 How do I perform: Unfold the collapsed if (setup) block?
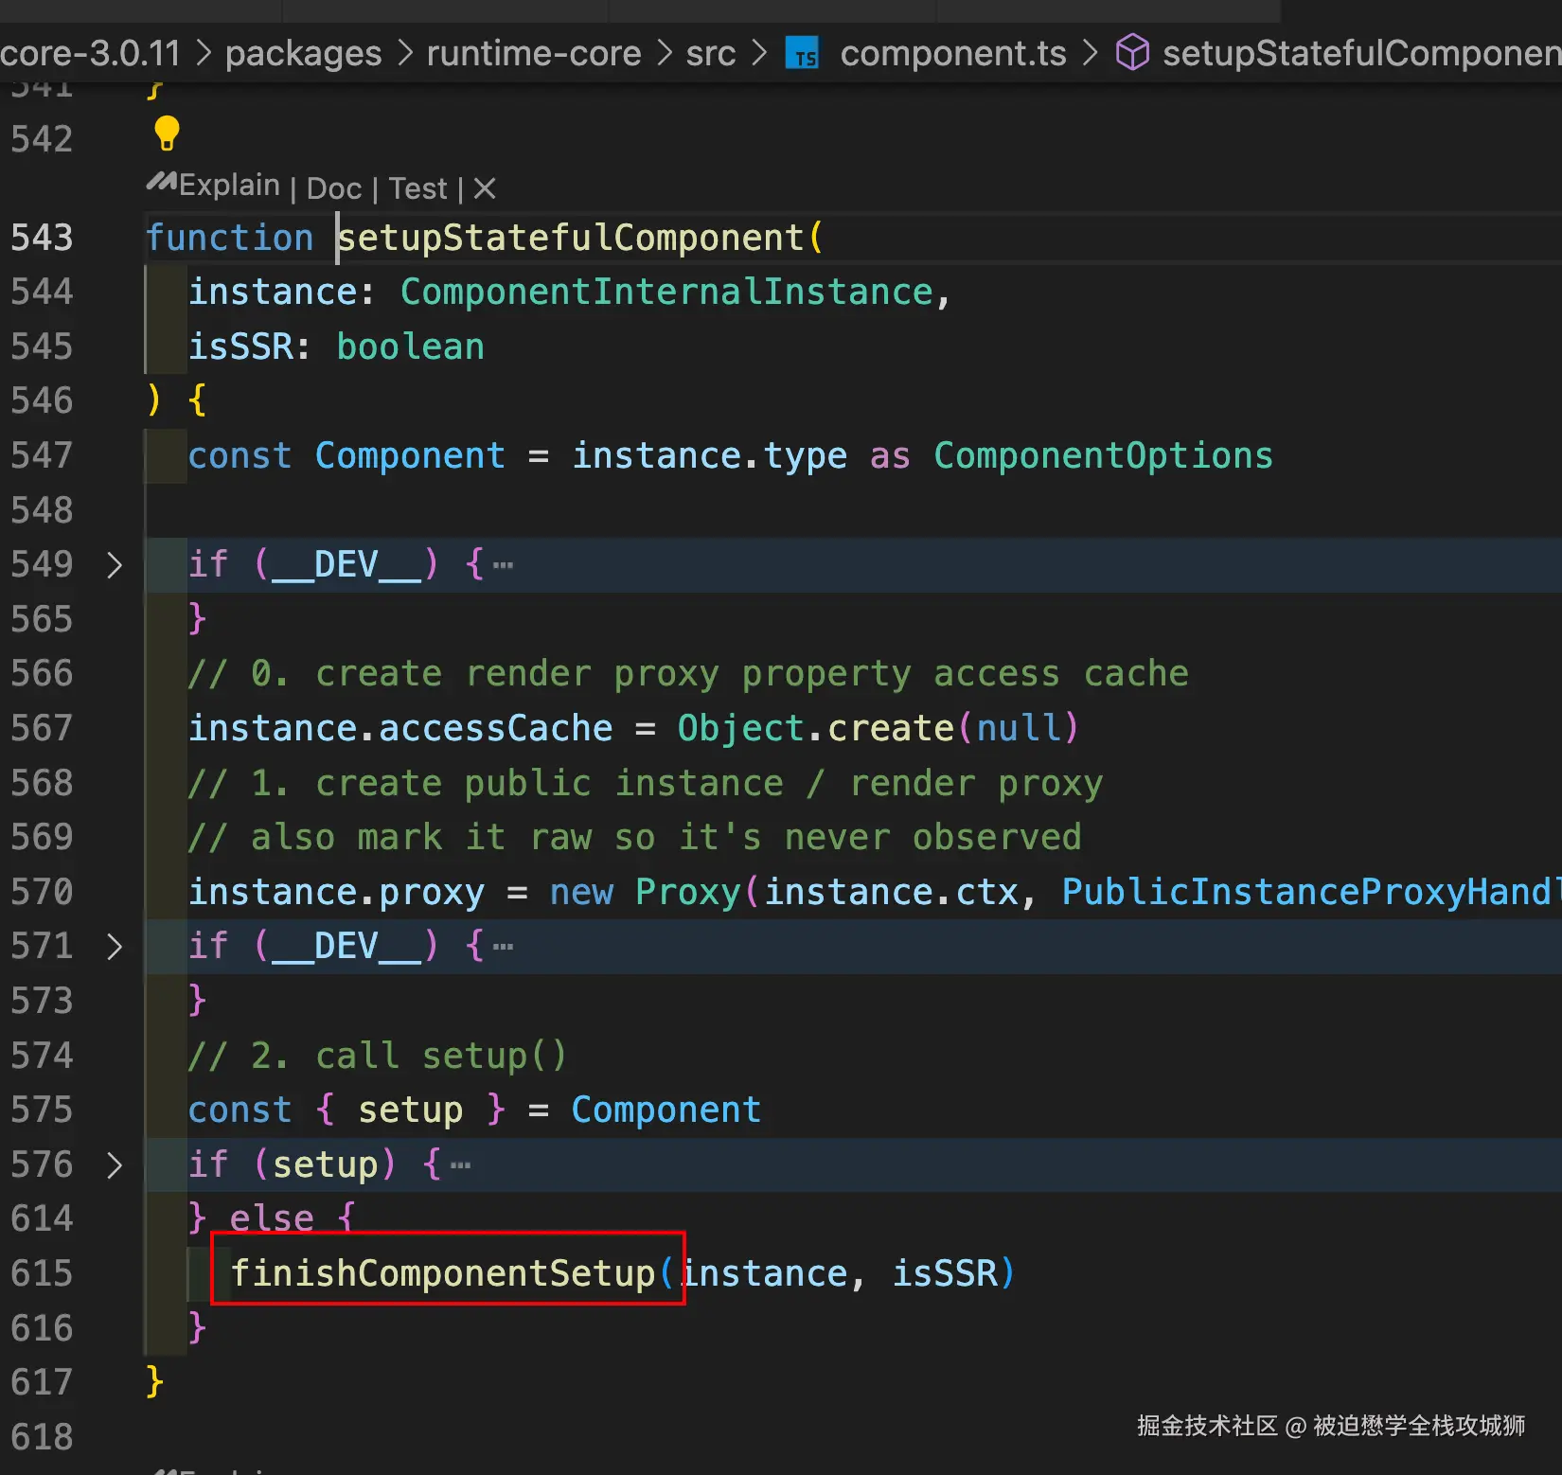(x=115, y=1165)
